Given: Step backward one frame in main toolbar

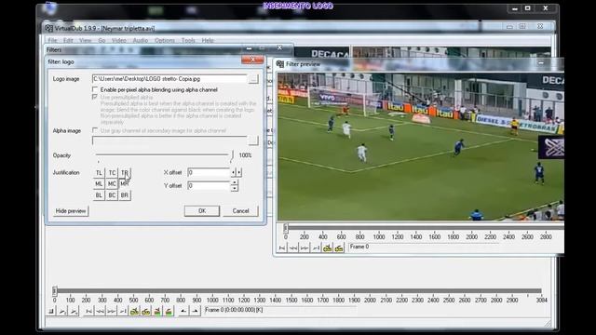Looking at the screenshot, I should tap(100, 311).
